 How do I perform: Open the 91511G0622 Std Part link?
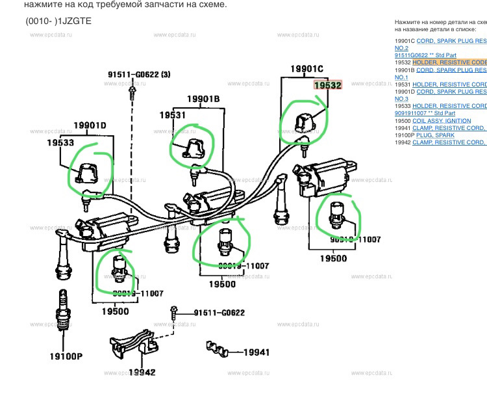[425, 55]
